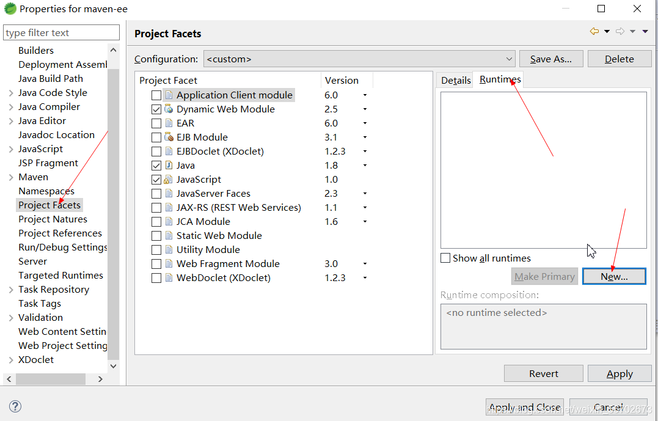658x421 pixels.
Task: Open the view menu triangle icon
Action: click(645, 32)
